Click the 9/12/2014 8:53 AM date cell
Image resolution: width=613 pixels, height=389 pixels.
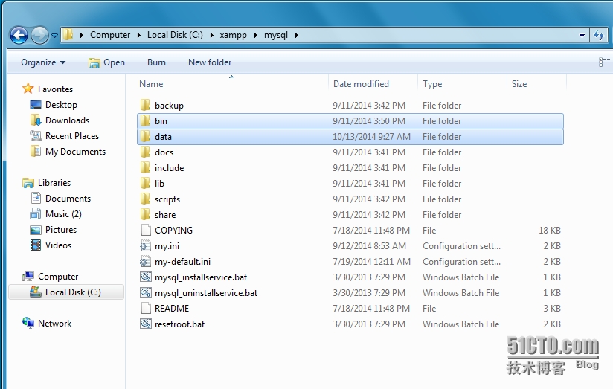coord(369,246)
